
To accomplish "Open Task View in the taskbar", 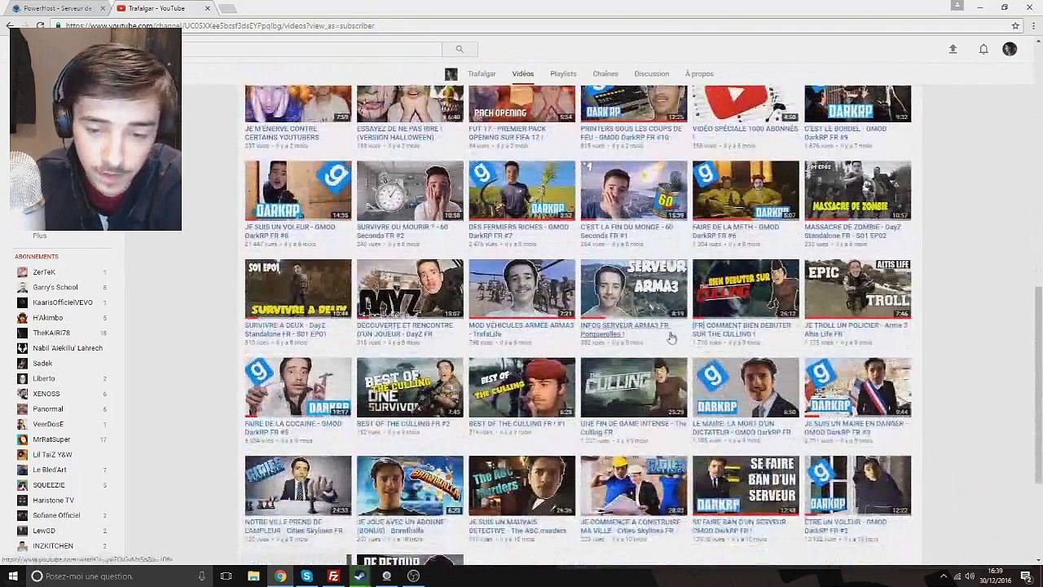I will [x=226, y=576].
